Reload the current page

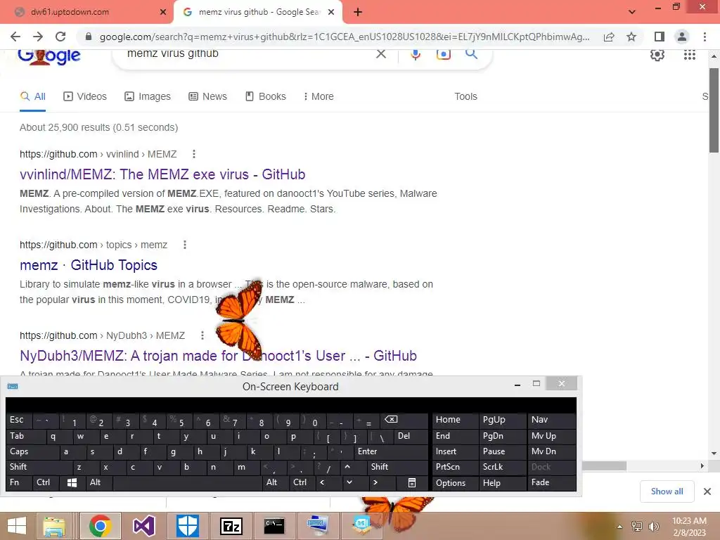pyautogui.click(x=60, y=37)
